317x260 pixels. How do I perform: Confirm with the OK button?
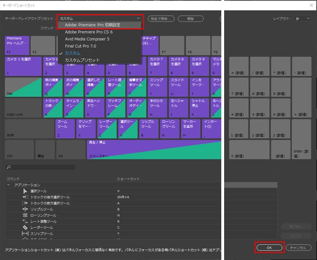269,248
